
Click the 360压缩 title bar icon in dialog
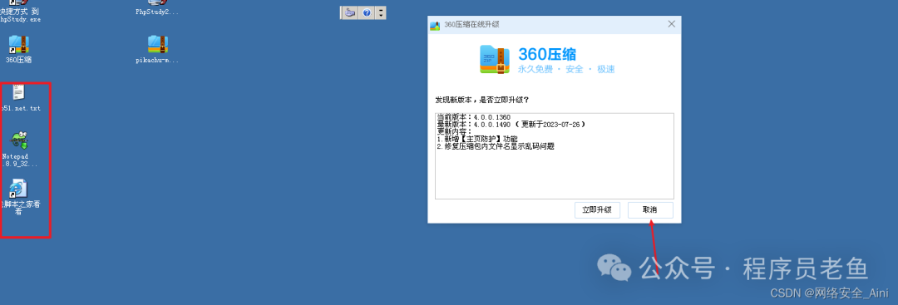(435, 25)
